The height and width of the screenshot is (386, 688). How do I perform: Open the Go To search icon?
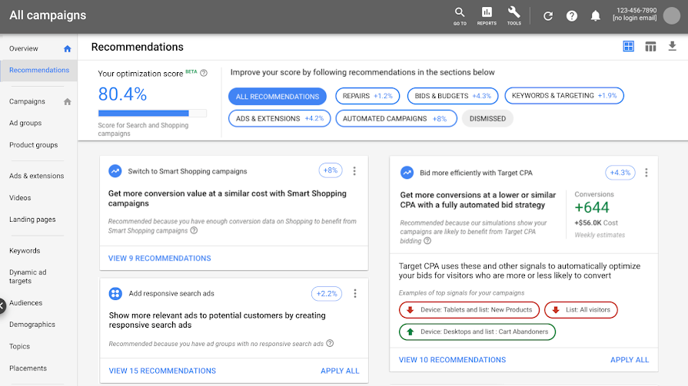[x=460, y=15]
